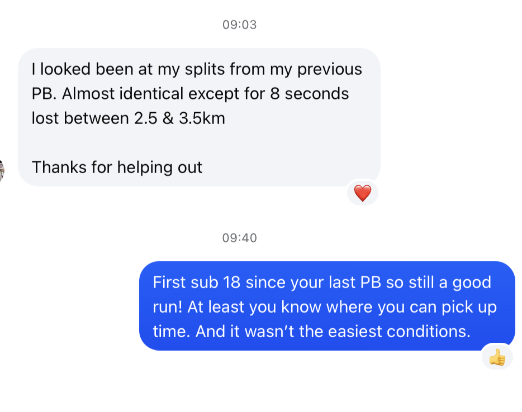Select the heart emoji under the splits message
522x412 pixels.
point(362,192)
